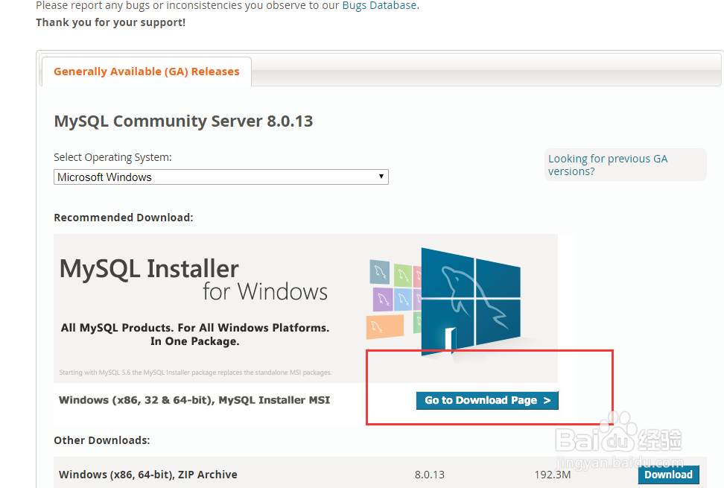Click the Other Downloads heading
This screenshot has width=724, height=488.
[x=93, y=440]
